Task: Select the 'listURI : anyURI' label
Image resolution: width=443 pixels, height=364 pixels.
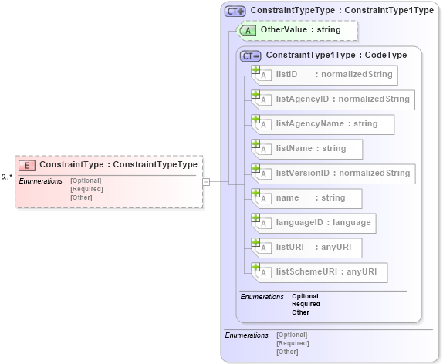Action: coord(313,247)
